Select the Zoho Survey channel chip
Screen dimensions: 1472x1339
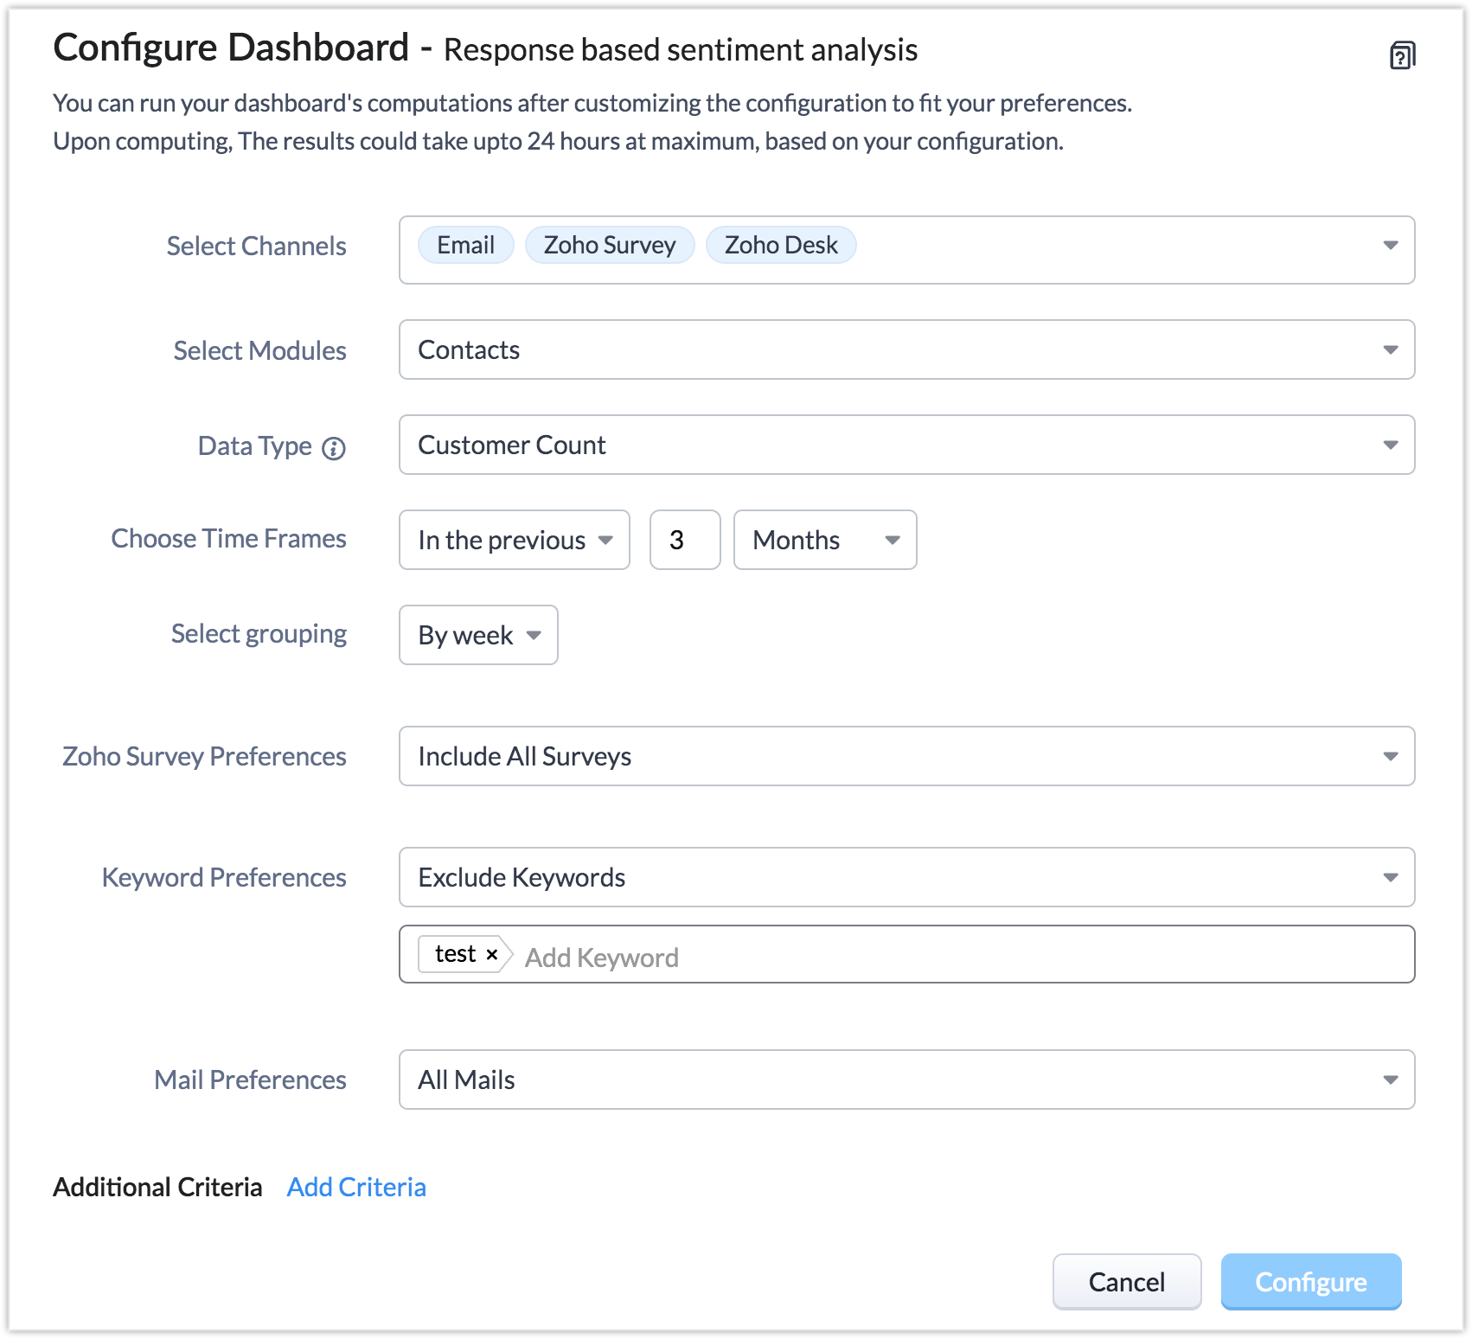[609, 246]
